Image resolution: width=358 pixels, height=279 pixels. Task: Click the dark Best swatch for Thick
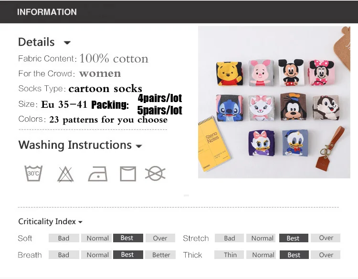click(294, 255)
